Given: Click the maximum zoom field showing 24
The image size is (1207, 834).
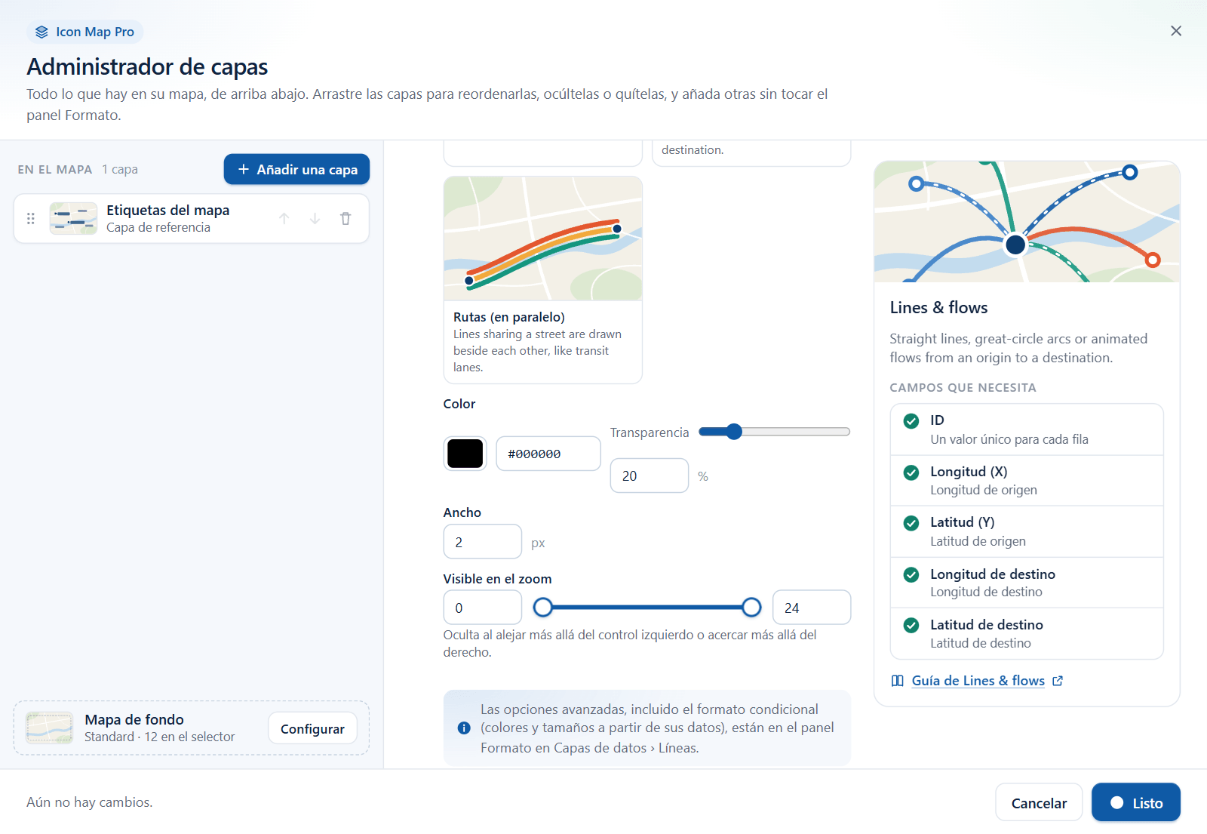Looking at the screenshot, I should 812,608.
